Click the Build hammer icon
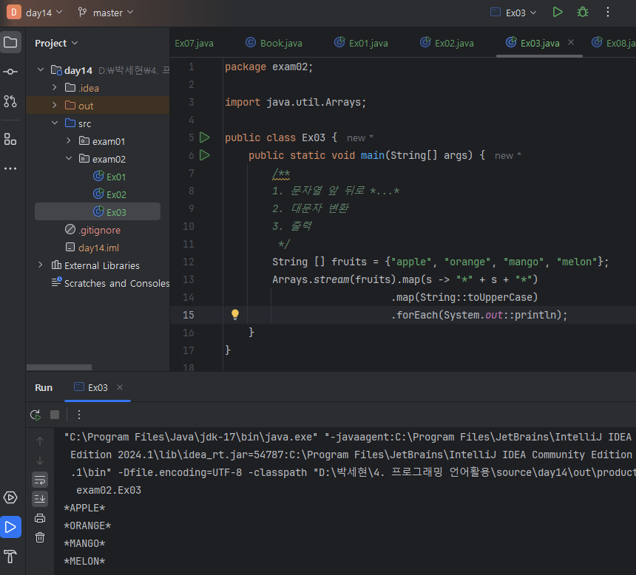 10,557
